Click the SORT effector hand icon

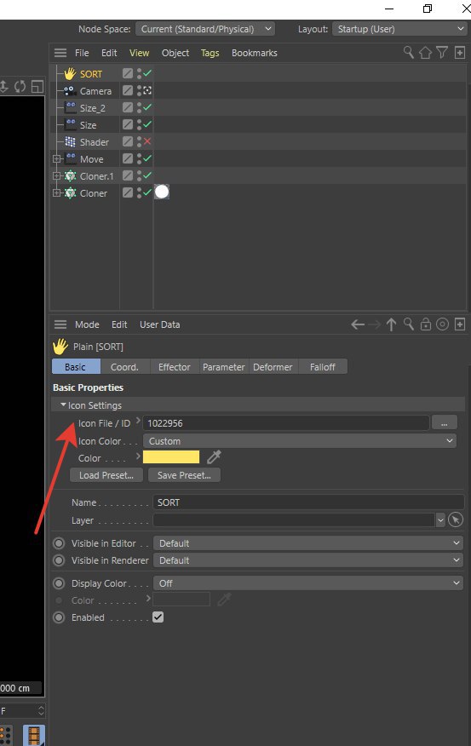(70, 74)
